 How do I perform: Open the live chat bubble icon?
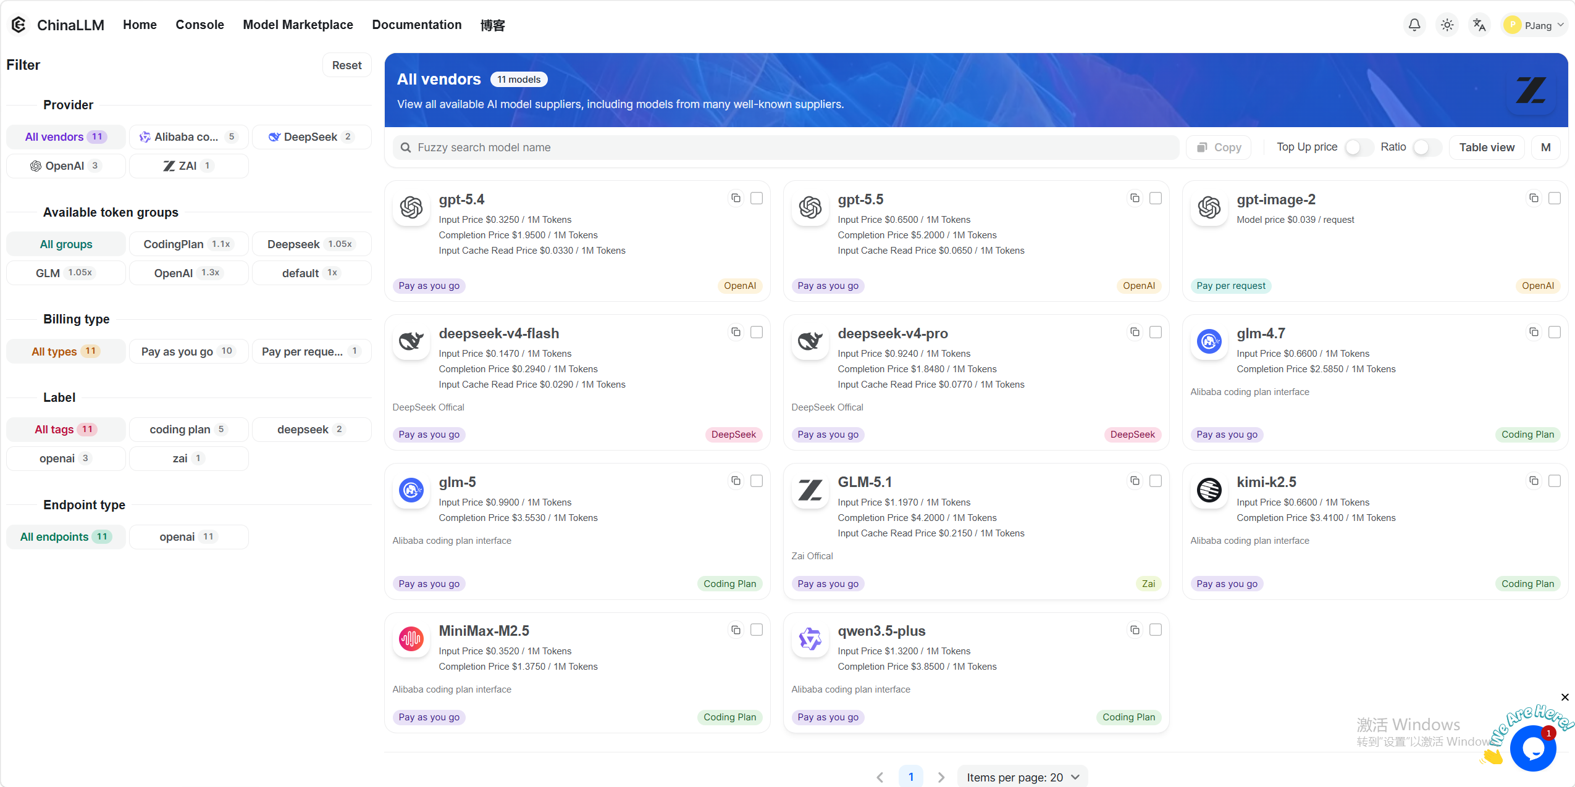pyautogui.click(x=1533, y=748)
